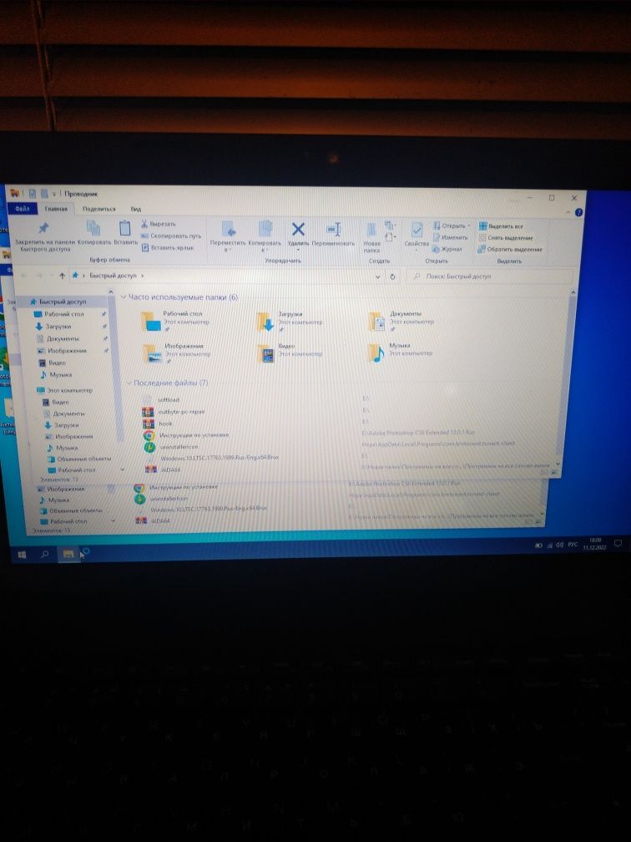Open Рабочий стол folder in frequent folders

(x=174, y=321)
